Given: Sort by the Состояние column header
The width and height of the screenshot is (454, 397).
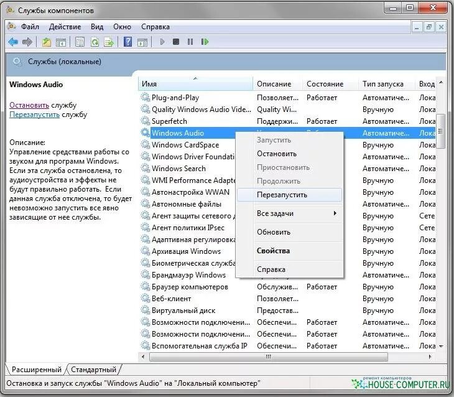Looking at the screenshot, I should pyautogui.click(x=330, y=84).
